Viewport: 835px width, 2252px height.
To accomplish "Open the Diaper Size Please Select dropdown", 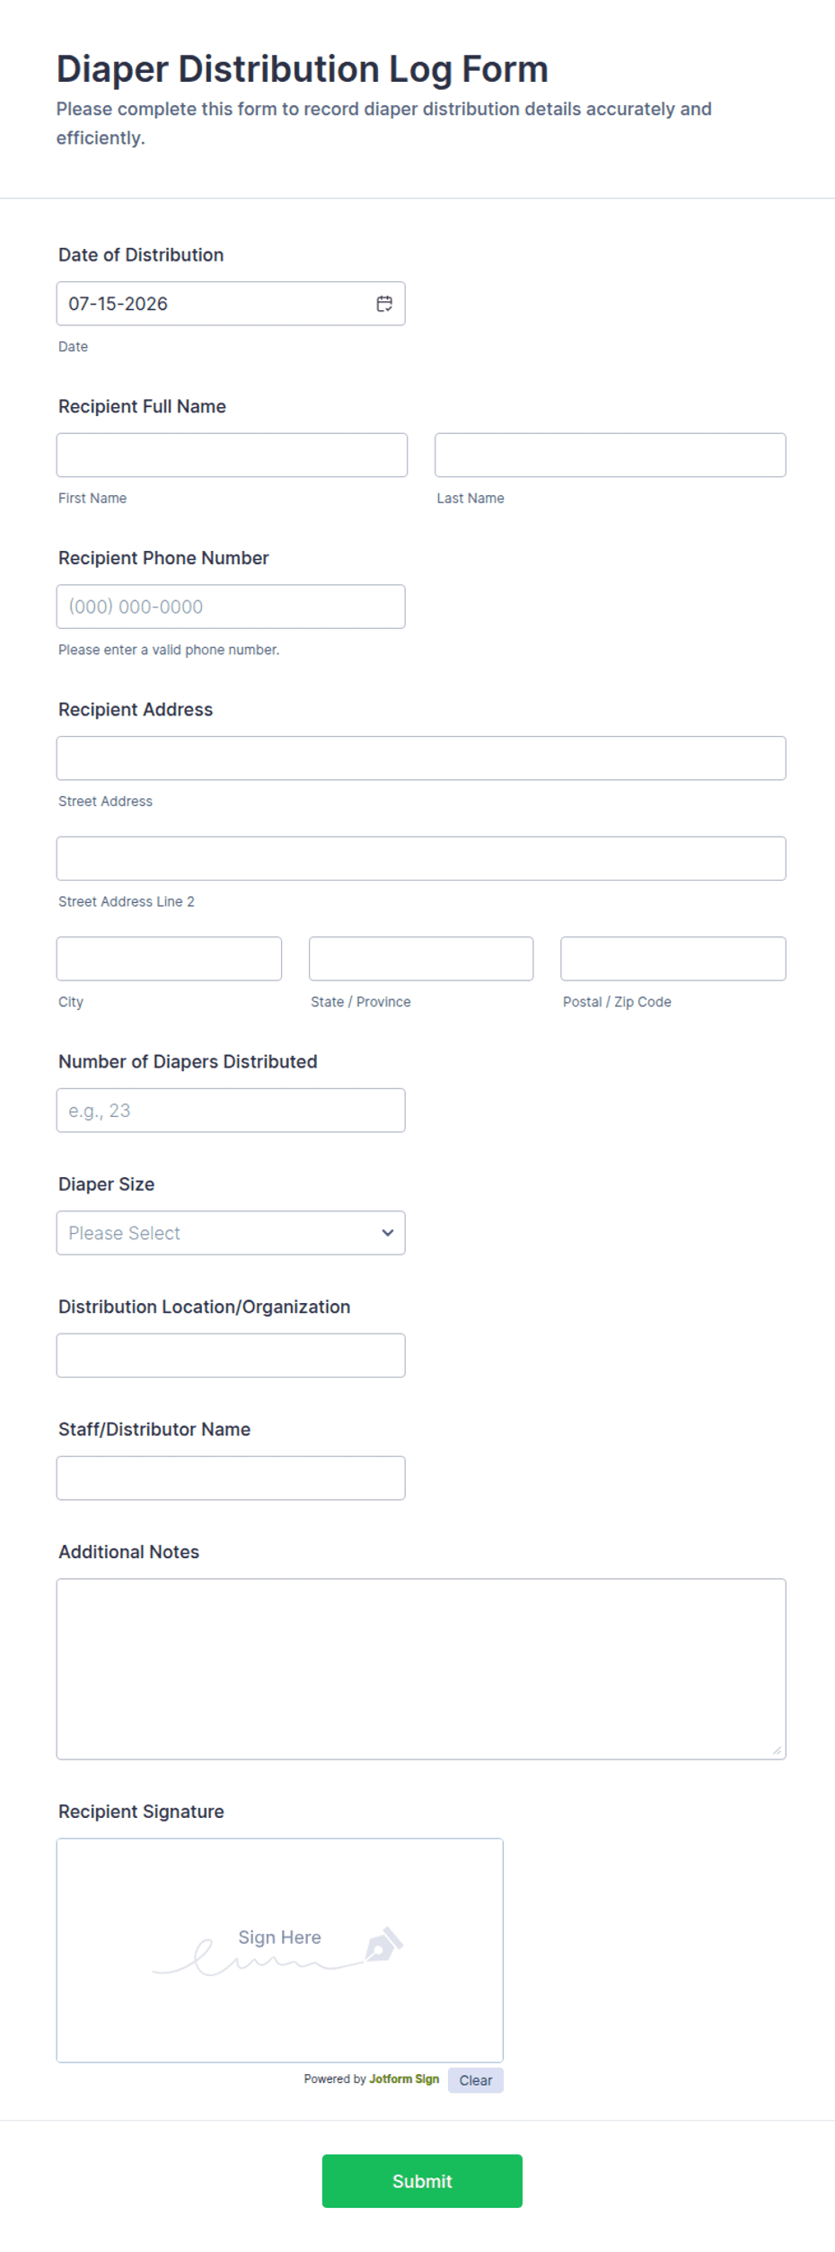I will (231, 1233).
